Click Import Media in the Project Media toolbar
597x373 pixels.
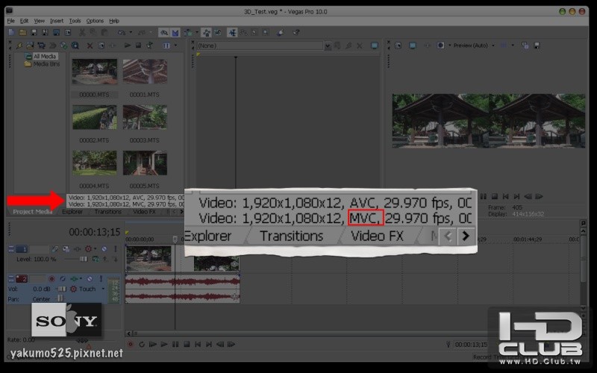coord(30,46)
